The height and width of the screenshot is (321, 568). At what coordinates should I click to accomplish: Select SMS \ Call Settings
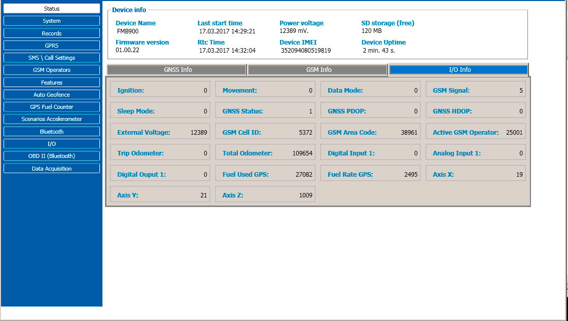click(51, 58)
